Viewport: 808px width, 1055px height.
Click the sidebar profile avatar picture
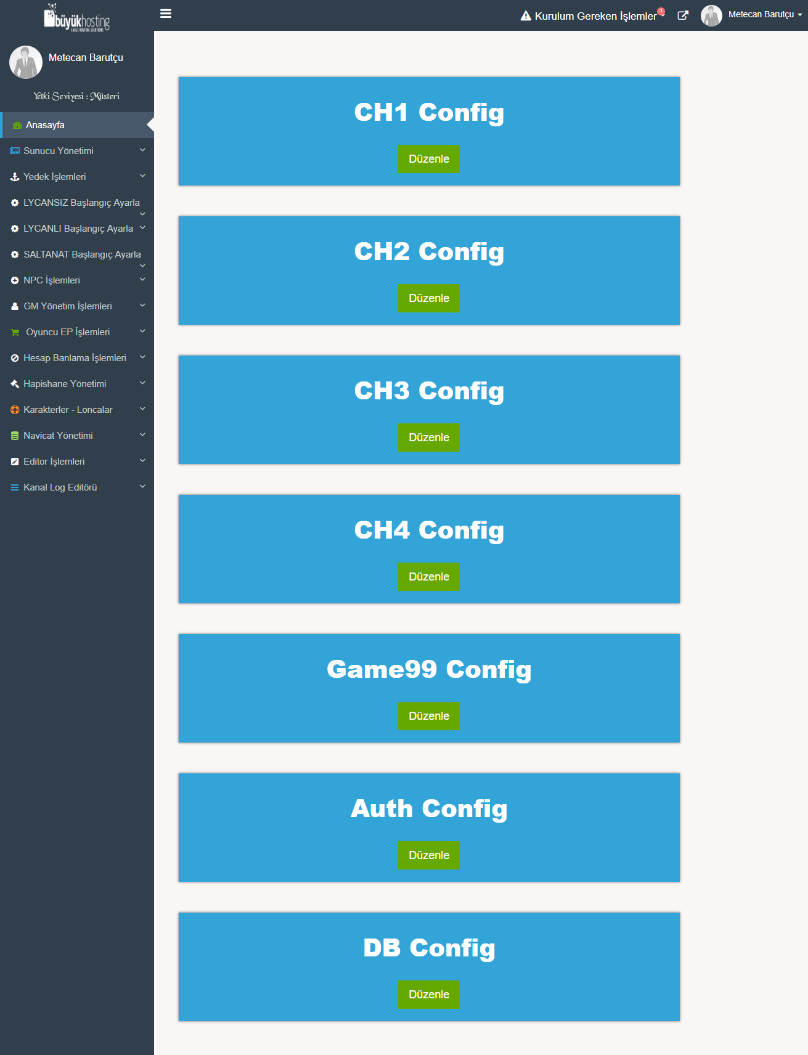(26, 62)
